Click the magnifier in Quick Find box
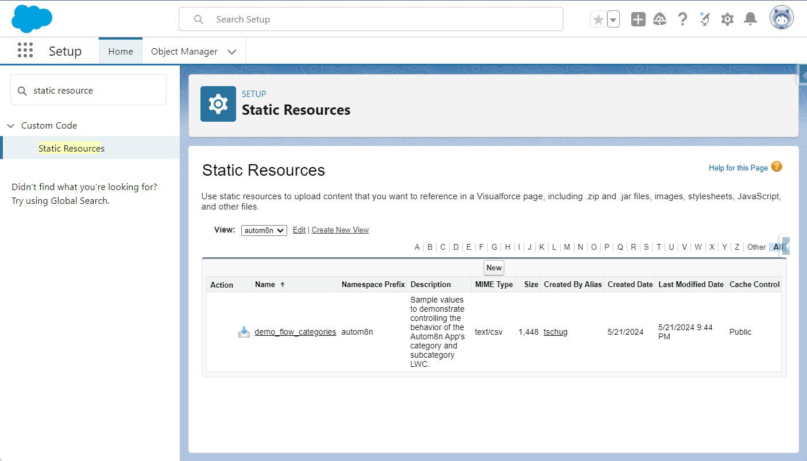 22,91
